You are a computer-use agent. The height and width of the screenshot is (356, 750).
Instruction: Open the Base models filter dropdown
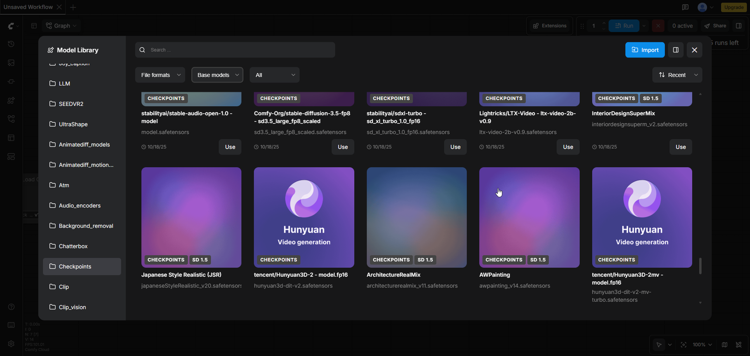pos(217,75)
